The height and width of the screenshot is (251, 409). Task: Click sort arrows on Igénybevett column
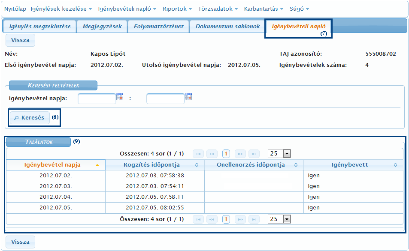click(x=395, y=165)
